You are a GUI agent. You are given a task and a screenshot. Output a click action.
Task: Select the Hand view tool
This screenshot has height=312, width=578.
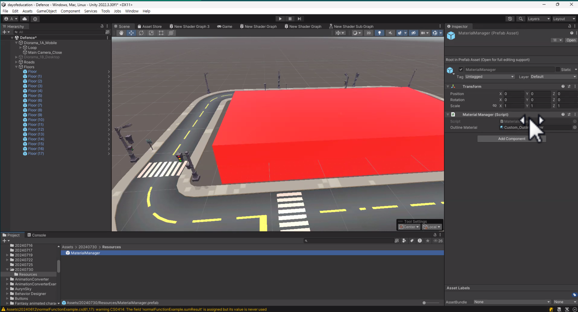tap(121, 33)
